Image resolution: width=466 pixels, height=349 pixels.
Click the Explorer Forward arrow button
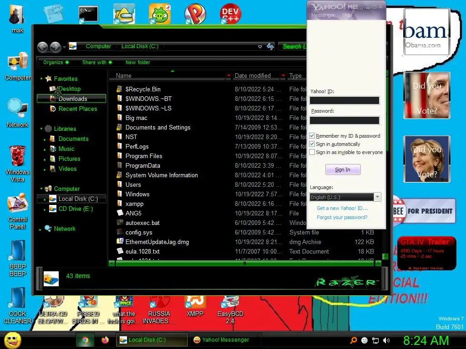[55, 47]
